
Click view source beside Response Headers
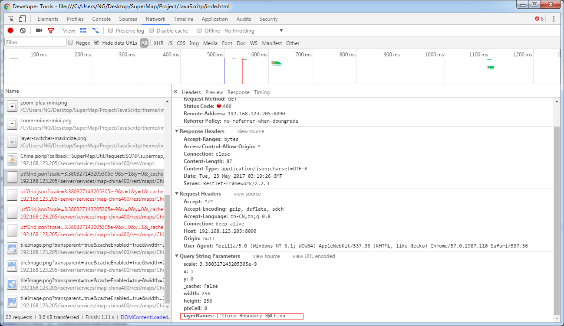251,131
